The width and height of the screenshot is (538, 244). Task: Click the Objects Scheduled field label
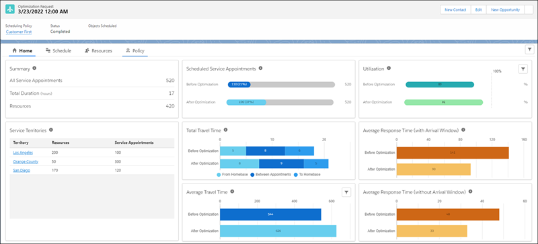pyautogui.click(x=102, y=26)
